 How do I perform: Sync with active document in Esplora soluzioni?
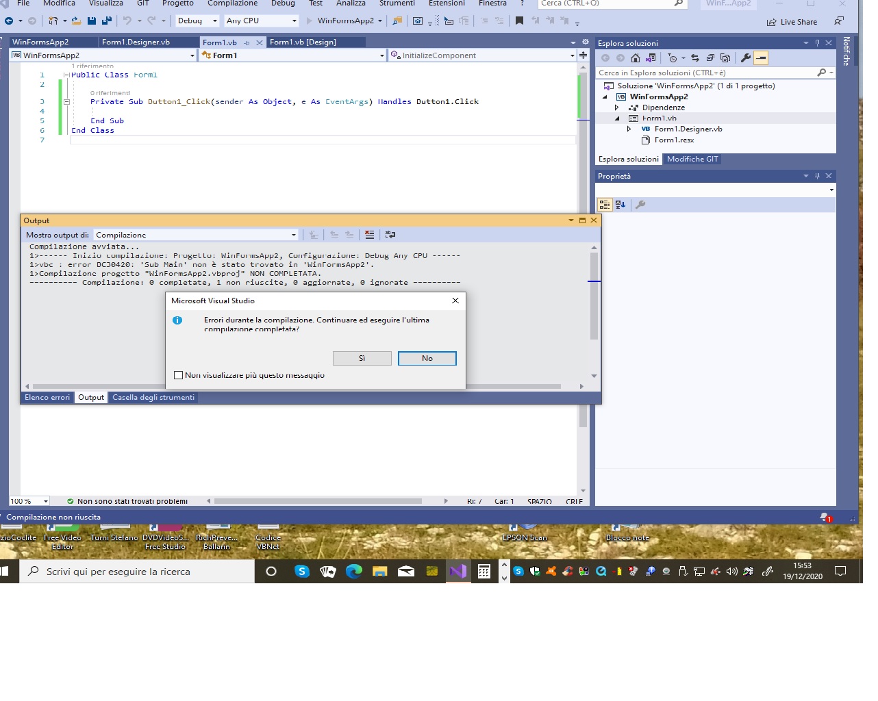pyautogui.click(x=695, y=58)
